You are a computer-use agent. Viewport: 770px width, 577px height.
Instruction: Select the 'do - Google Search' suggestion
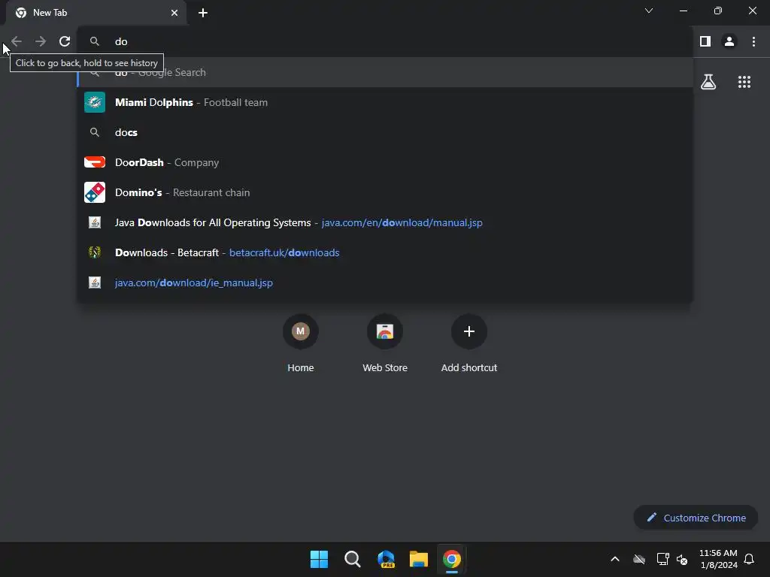385,72
